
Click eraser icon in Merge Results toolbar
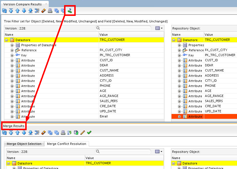pyautogui.click(x=44, y=133)
